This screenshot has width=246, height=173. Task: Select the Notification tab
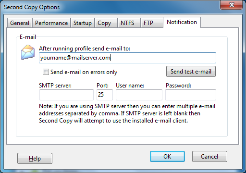182,22
